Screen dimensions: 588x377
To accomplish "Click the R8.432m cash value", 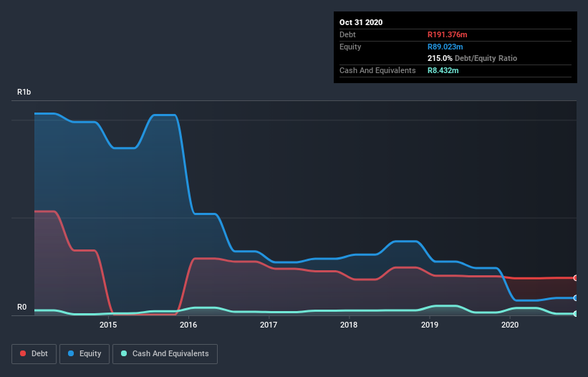I will point(443,70).
